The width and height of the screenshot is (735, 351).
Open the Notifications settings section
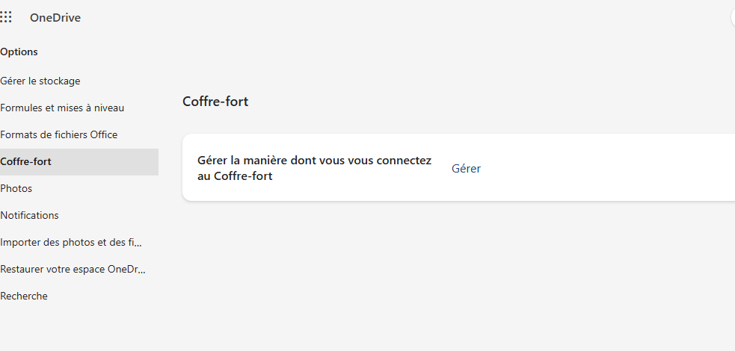29,215
